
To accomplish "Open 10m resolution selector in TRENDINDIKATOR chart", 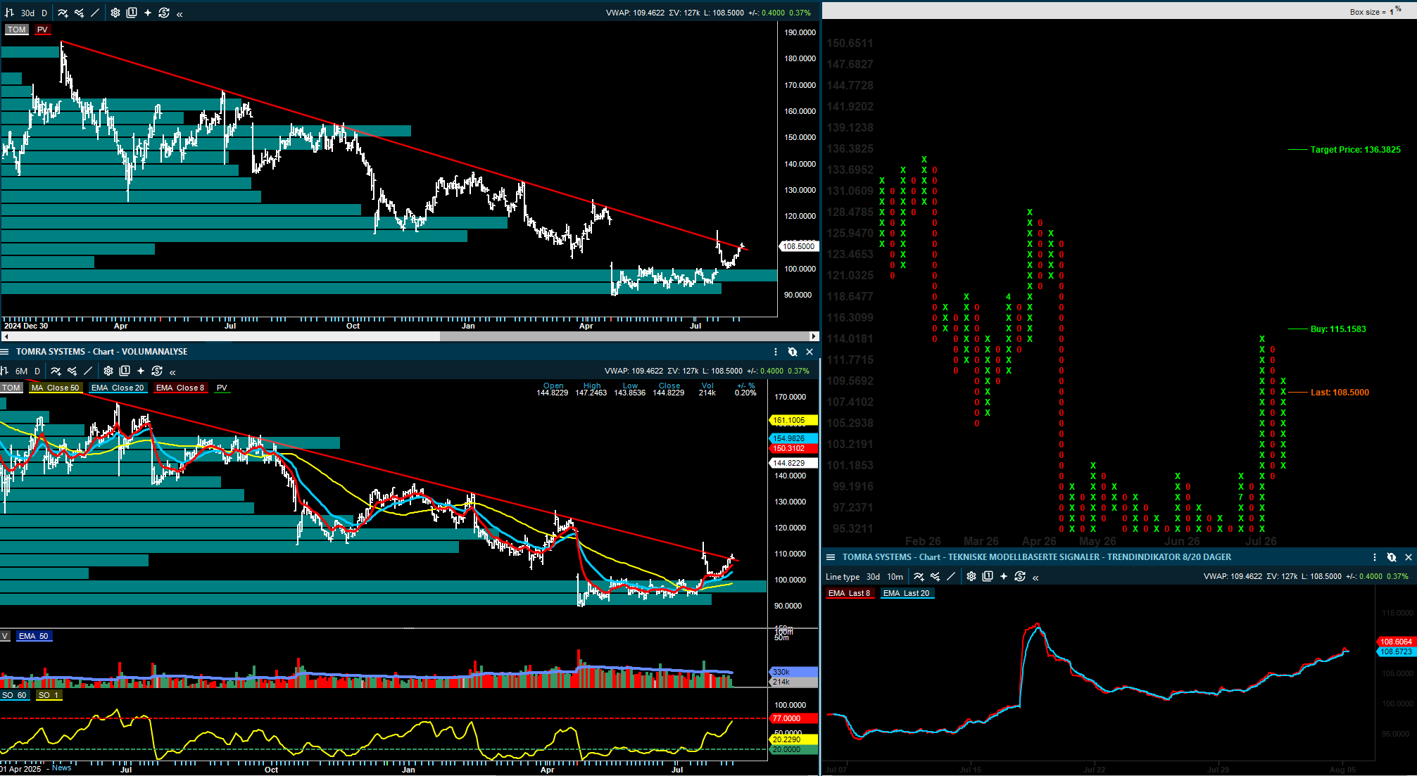I will [895, 577].
